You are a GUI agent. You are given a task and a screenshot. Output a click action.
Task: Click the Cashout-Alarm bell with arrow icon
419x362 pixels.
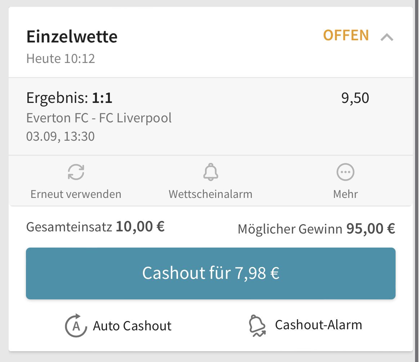(257, 326)
